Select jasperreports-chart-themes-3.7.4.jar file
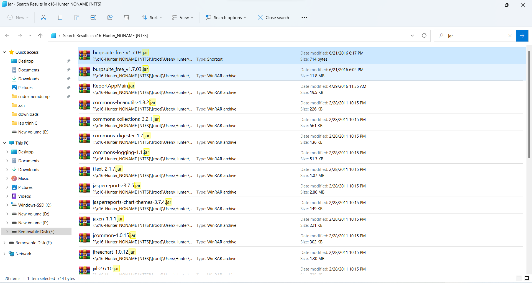Screen dimensions: 532x283 [x=302, y=205]
